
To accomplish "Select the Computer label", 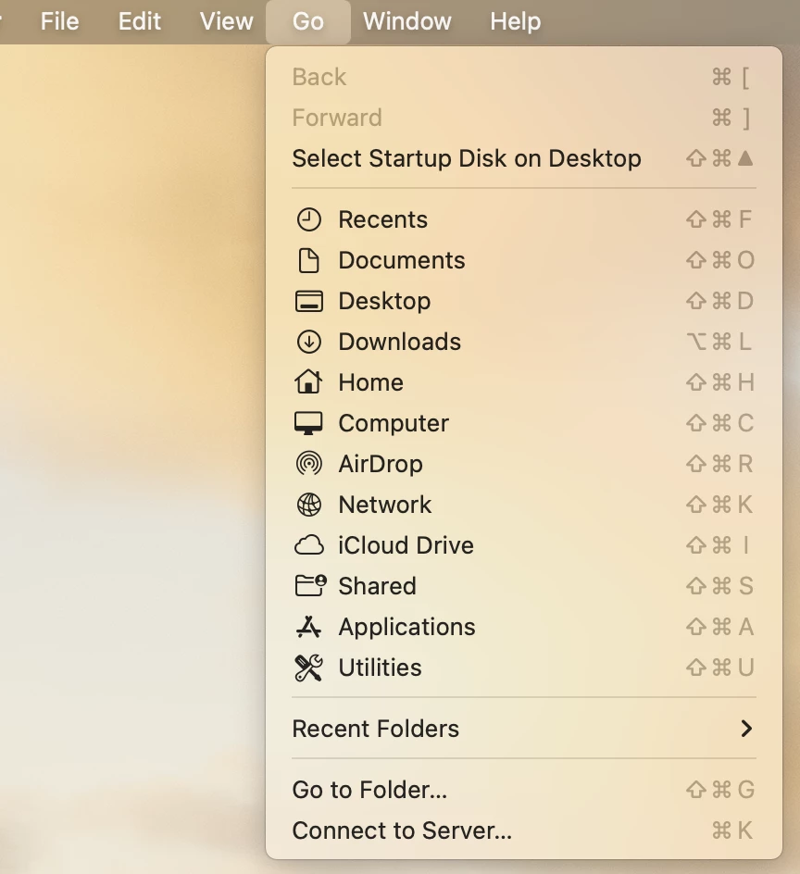I will [393, 423].
